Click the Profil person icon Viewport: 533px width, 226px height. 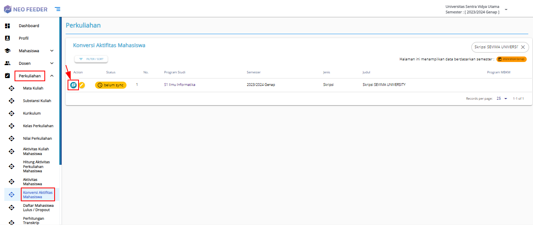pos(7,38)
